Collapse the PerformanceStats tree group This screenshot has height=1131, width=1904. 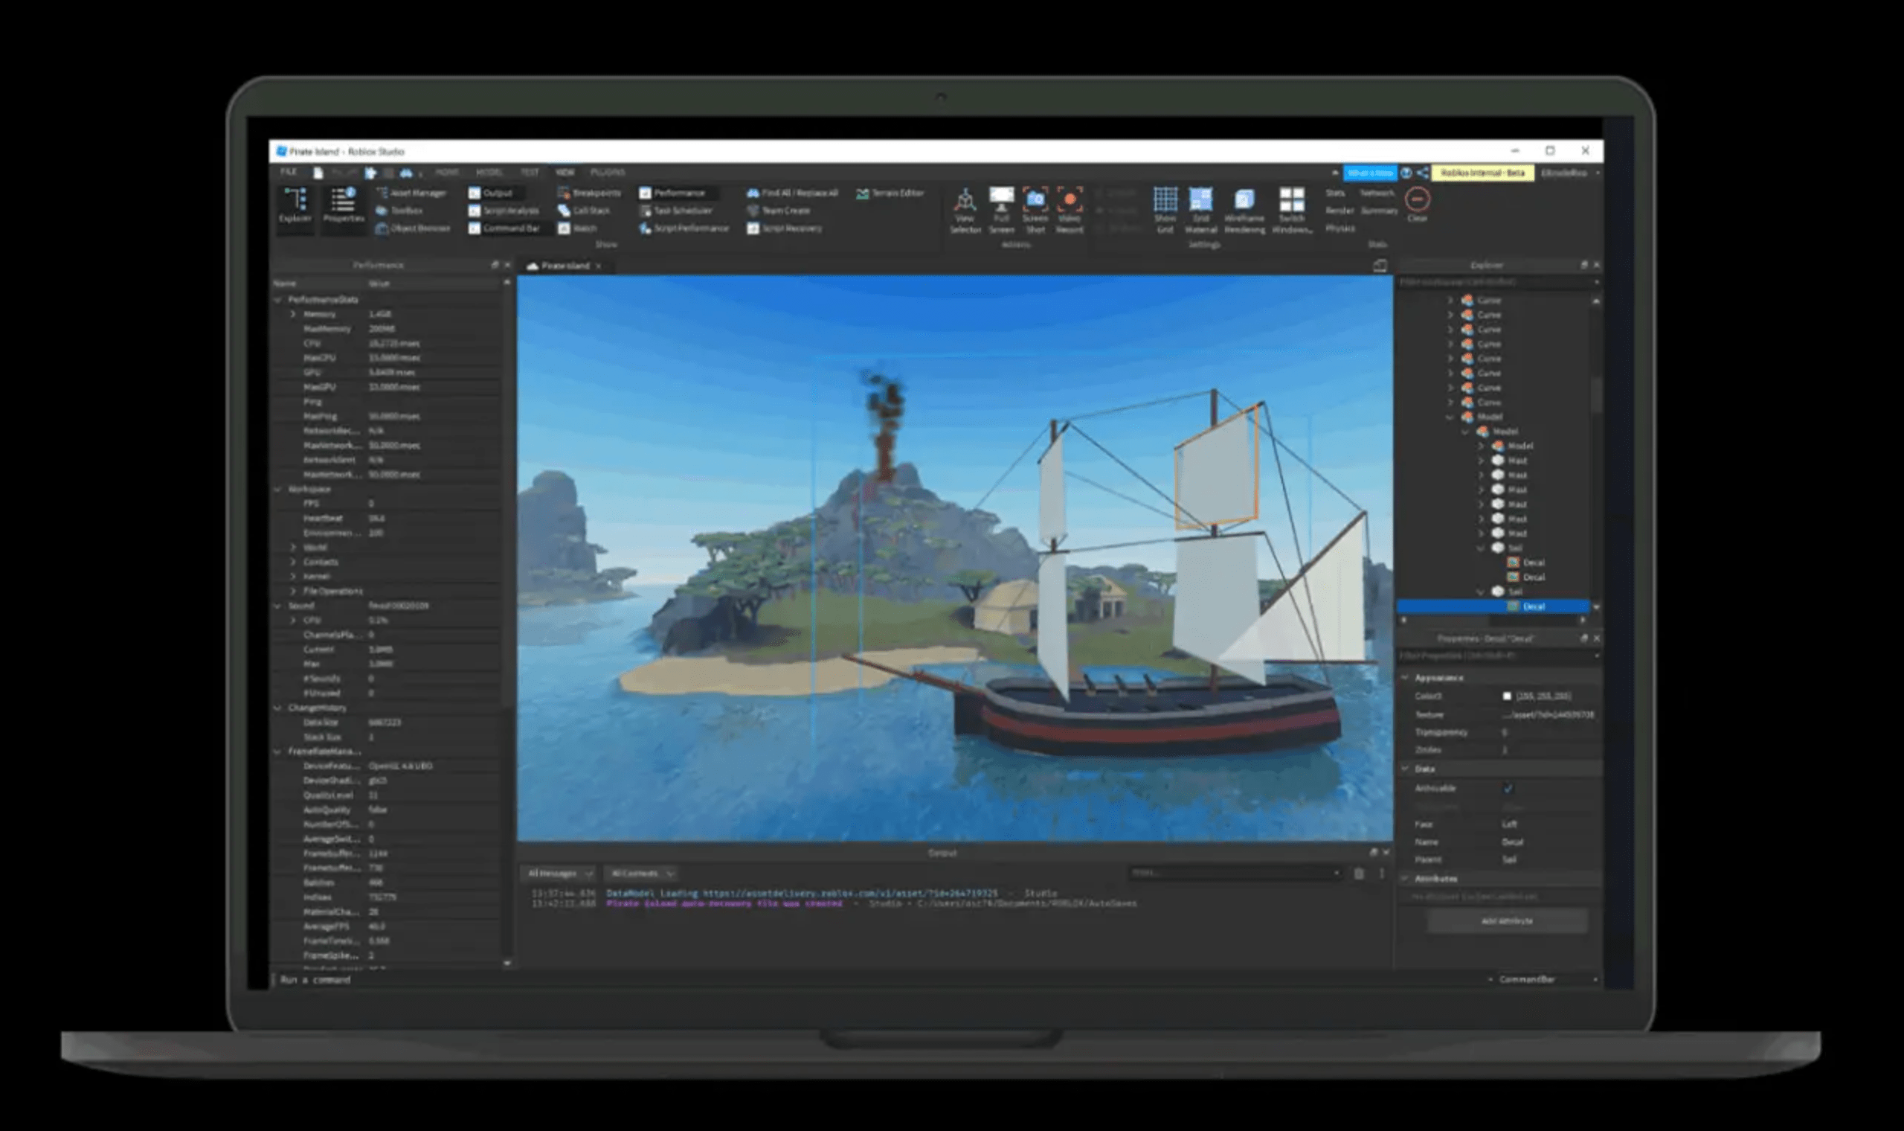pos(278,301)
